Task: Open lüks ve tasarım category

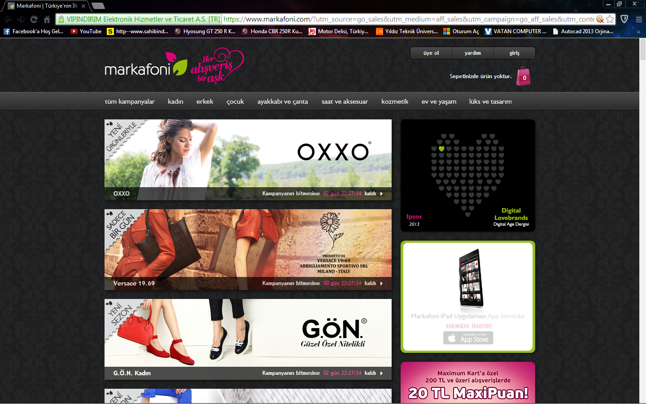Action: pyautogui.click(x=490, y=101)
